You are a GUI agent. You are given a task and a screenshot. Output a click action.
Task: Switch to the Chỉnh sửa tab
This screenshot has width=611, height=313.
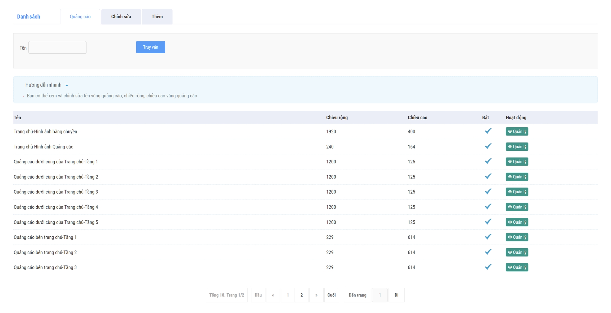[x=121, y=17]
